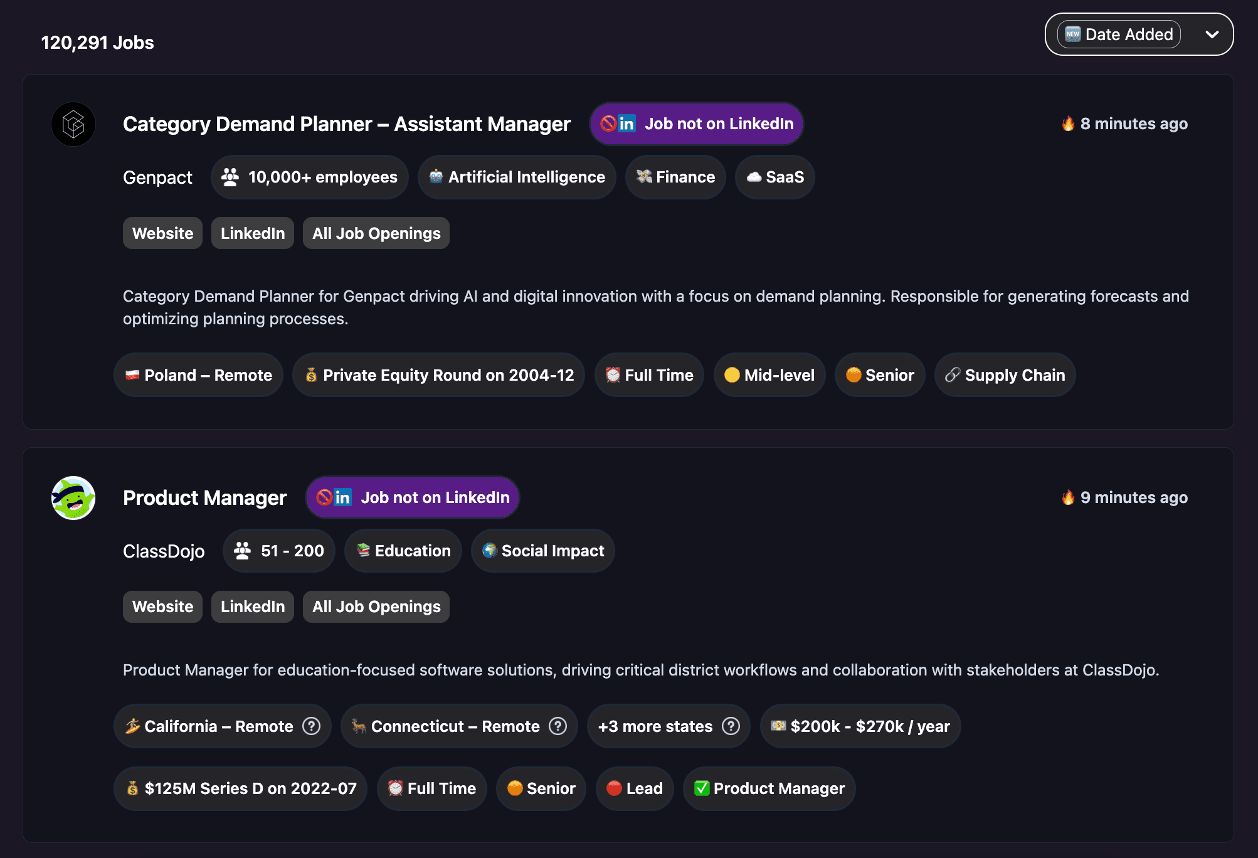Open Category Demand Planner job title
Viewport: 1258px width, 858px height.
click(x=346, y=124)
